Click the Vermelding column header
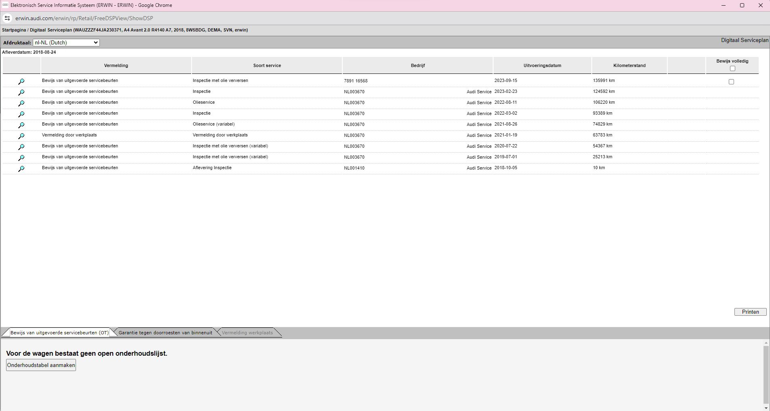 116,65
